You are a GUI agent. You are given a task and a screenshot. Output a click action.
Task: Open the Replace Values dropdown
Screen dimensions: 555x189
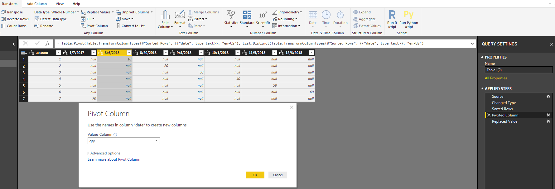pyautogui.click(x=97, y=12)
